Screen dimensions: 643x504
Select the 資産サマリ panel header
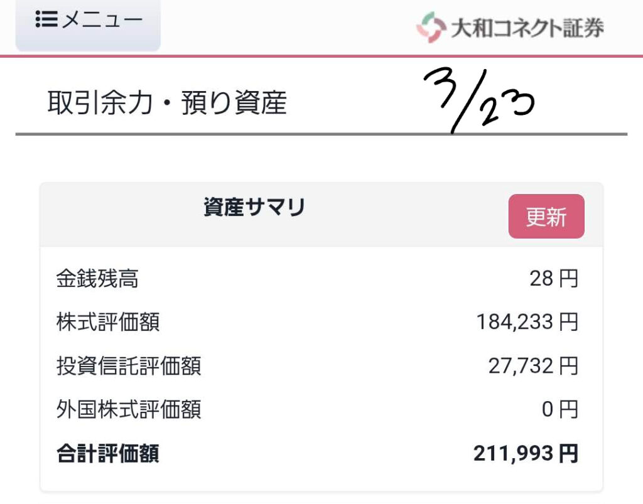point(254,208)
